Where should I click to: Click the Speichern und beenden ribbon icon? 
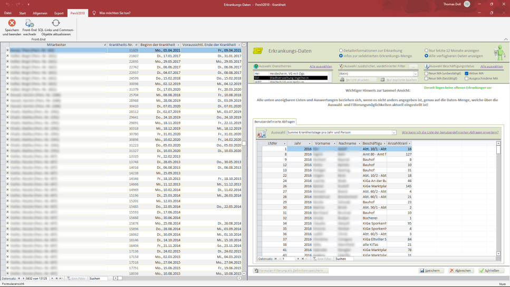point(12,23)
